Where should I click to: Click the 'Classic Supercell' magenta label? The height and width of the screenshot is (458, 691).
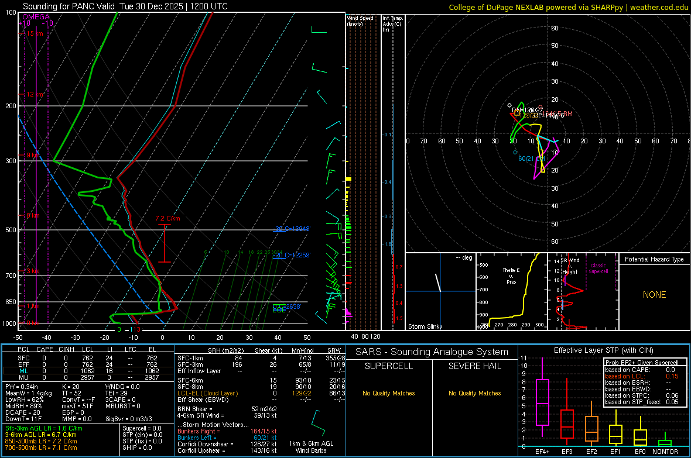point(598,268)
